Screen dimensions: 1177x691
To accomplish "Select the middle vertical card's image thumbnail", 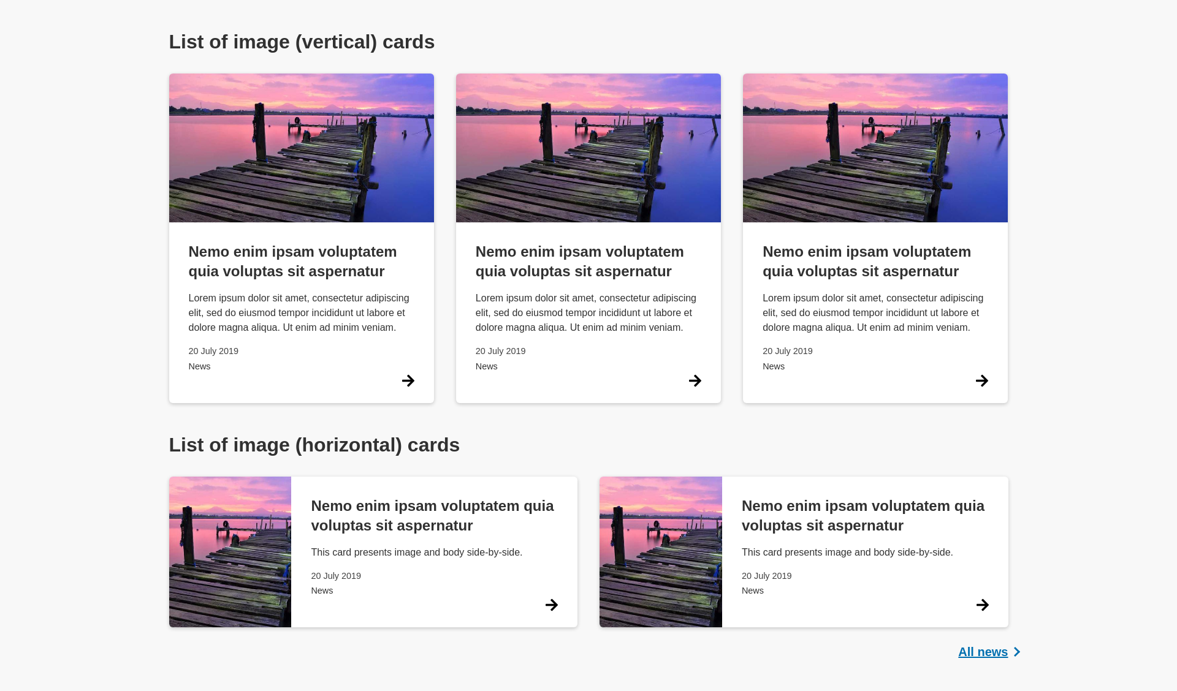I will [588, 148].
